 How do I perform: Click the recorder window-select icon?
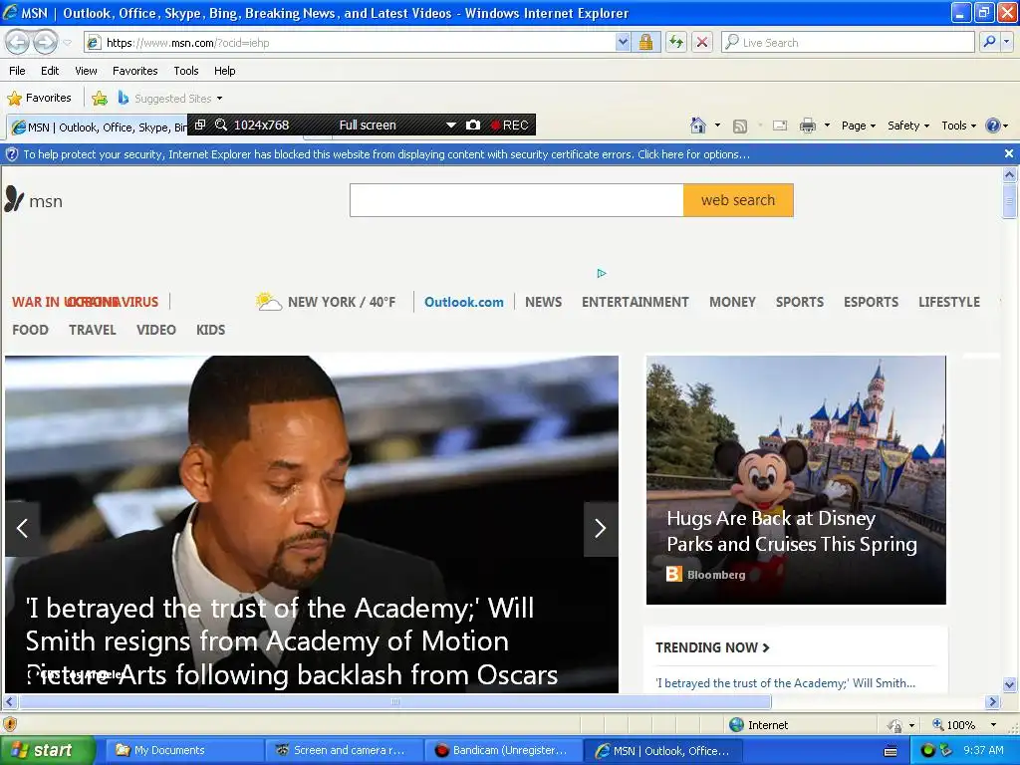[200, 125]
